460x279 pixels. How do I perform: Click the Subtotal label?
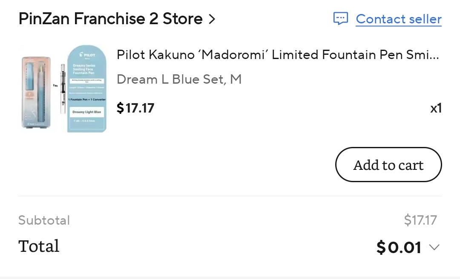44,220
